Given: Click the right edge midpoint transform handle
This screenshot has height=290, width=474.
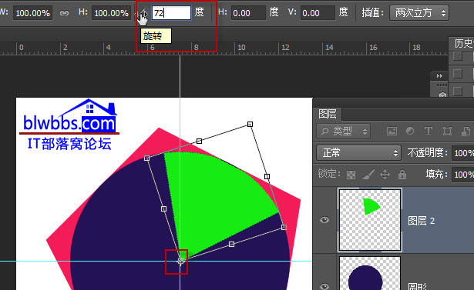Looking at the screenshot, I should pos(267,176).
